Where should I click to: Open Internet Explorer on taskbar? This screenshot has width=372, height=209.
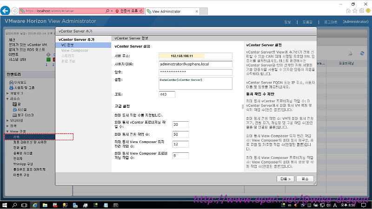(35, 205)
